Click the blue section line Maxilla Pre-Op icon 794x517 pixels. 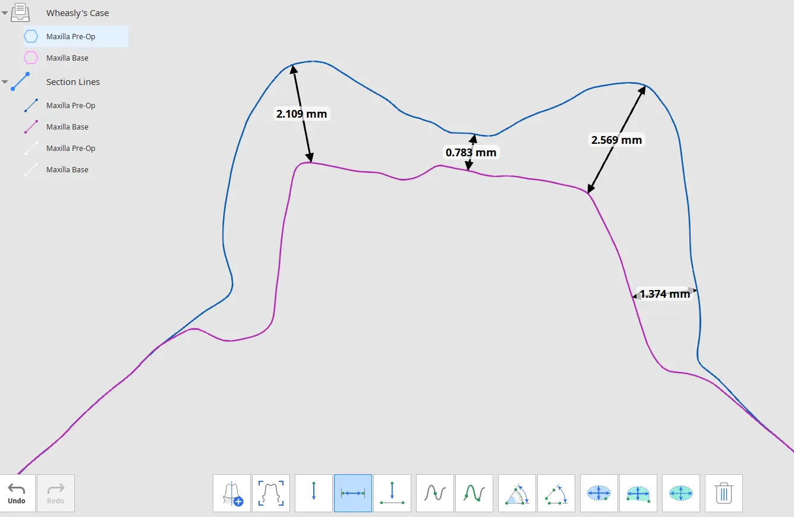31,105
